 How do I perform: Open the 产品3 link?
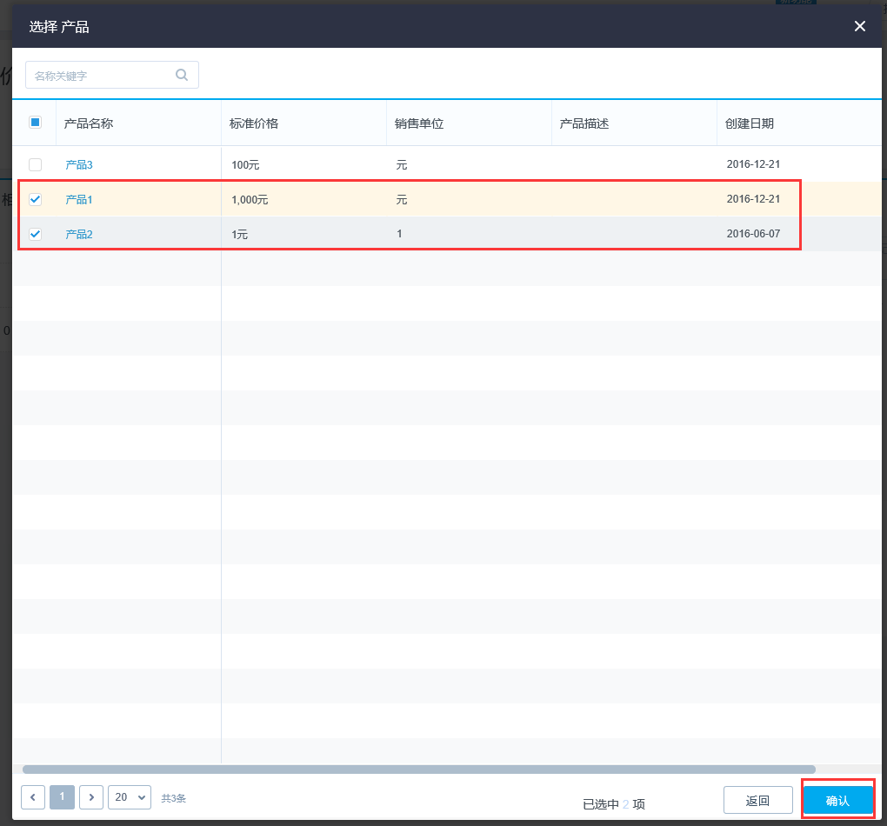tap(78, 164)
